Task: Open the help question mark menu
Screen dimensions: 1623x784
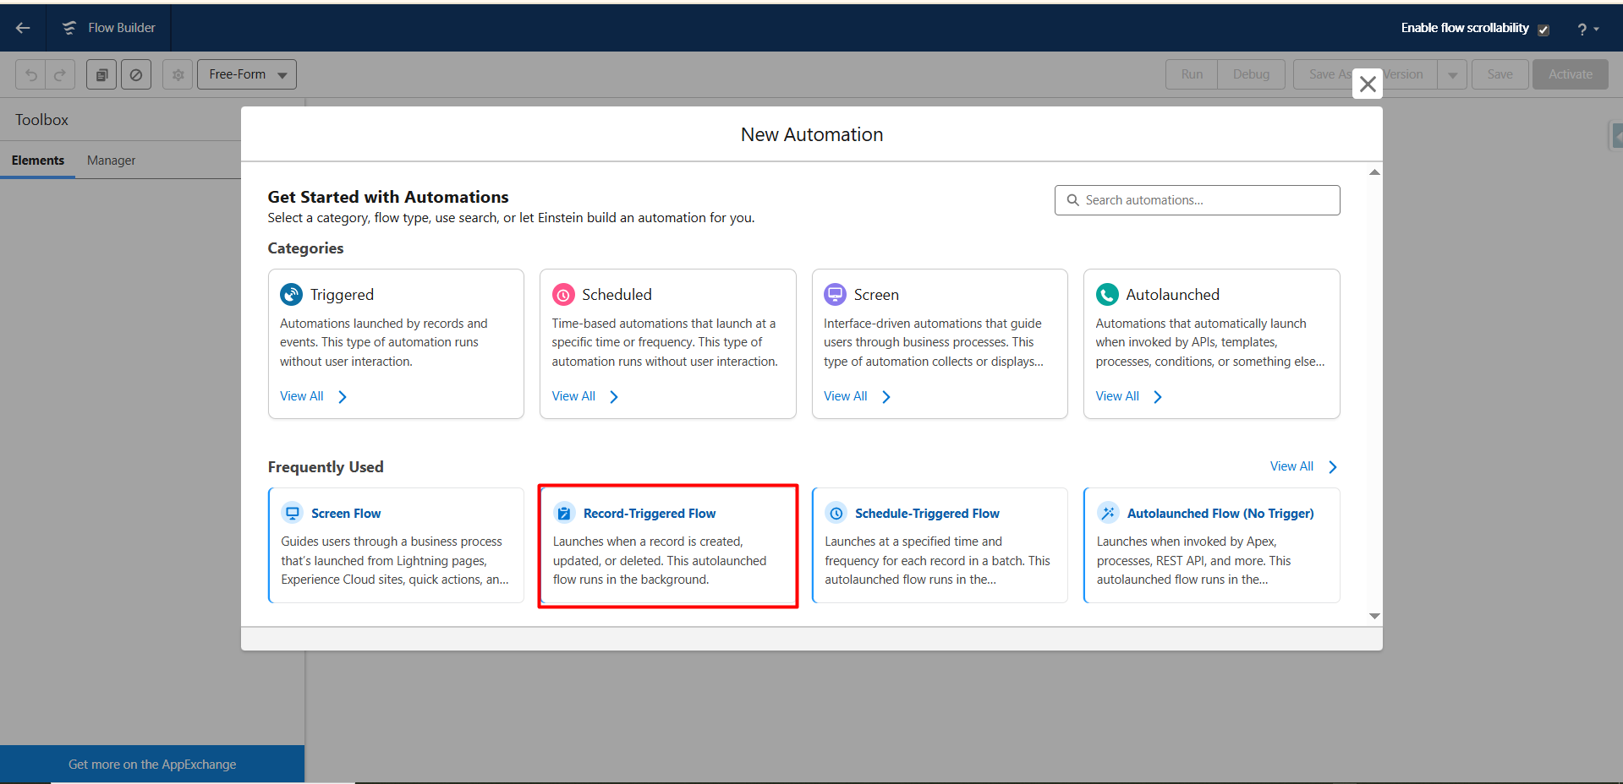Action: pos(1587,29)
